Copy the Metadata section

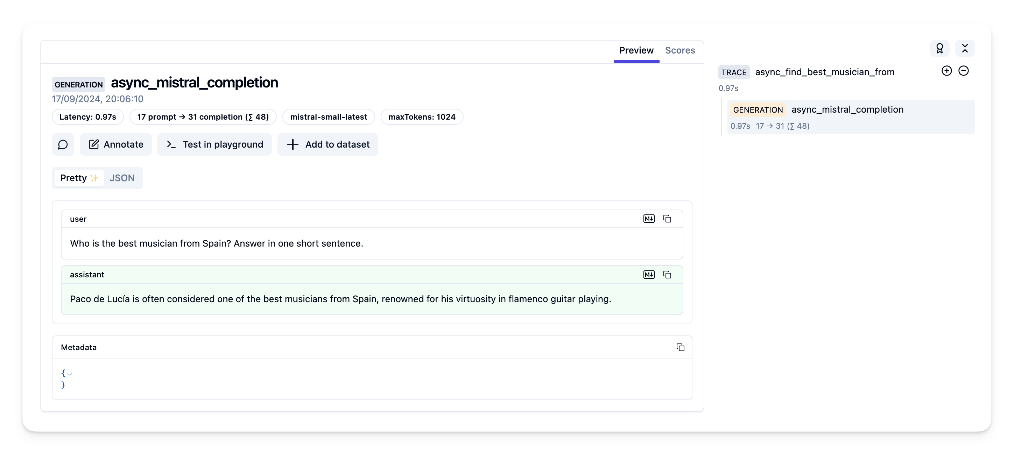(681, 347)
